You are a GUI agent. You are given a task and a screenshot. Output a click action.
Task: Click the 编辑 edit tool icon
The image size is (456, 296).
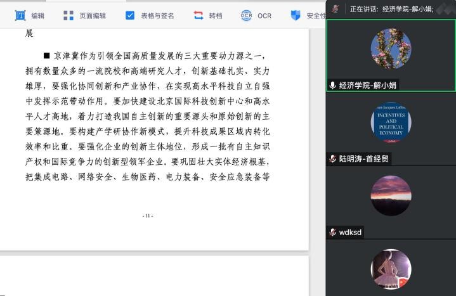pos(20,15)
